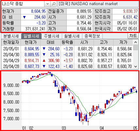Click the table scrollbar up arrow
This screenshot has width=140, height=131.
[136, 42]
